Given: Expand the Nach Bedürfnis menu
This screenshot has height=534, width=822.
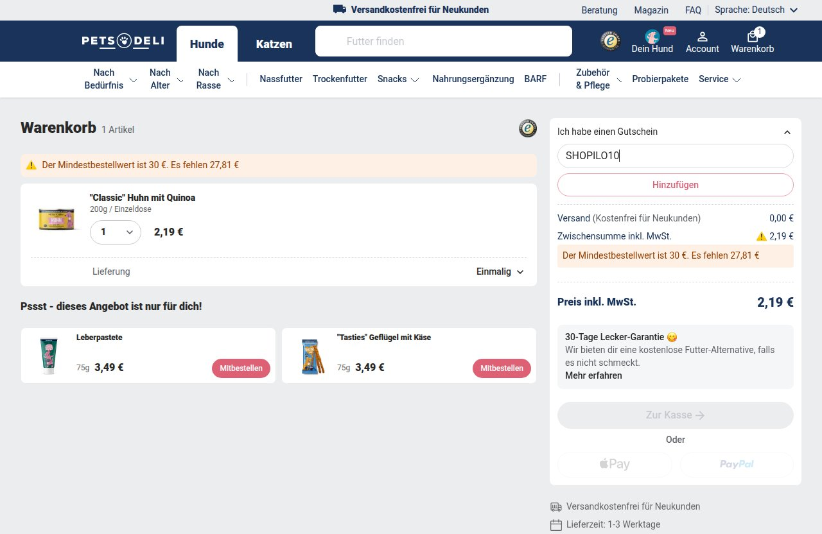Looking at the screenshot, I should coord(110,80).
